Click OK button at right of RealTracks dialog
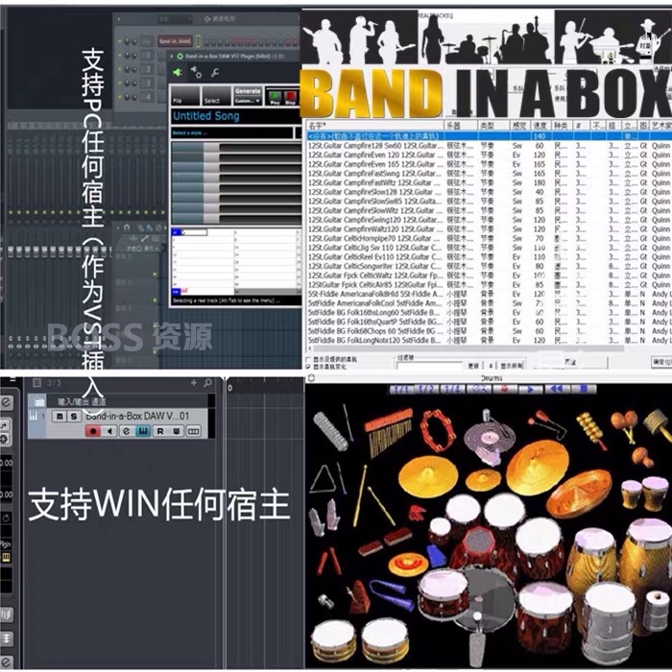Viewport: 672px width, 672px height. pos(661,362)
